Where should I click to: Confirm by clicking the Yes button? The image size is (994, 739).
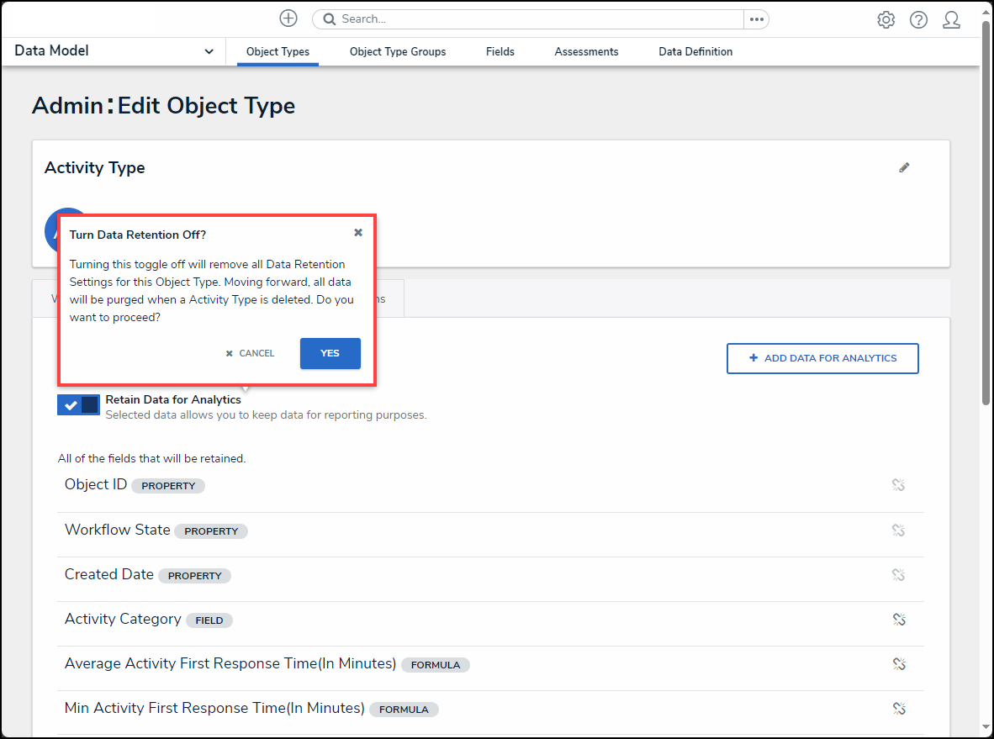tap(330, 353)
